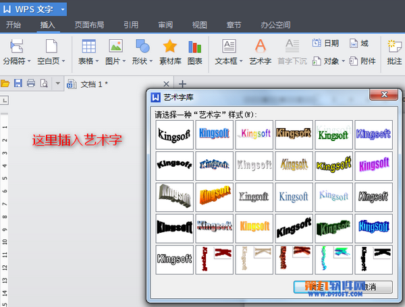Select the rainbow Kingsoft WordArt style

click(254, 135)
